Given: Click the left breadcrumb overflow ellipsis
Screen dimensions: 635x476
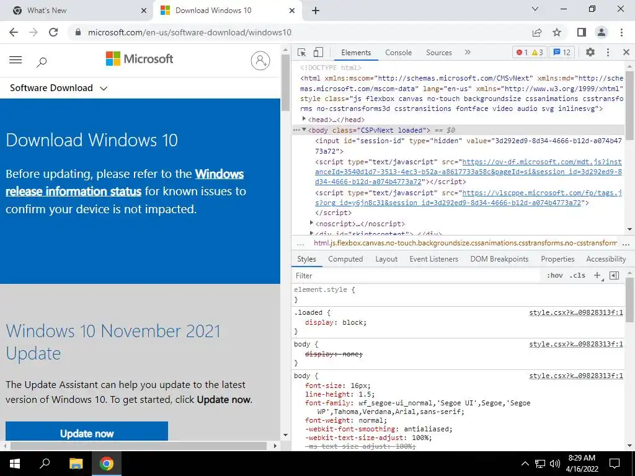Looking at the screenshot, I should (x=300, y=244).
